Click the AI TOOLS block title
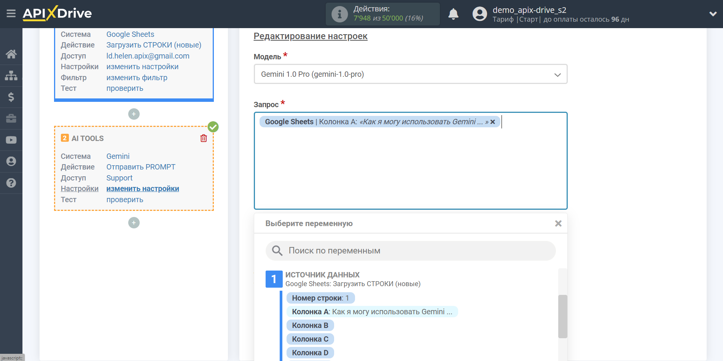The height and width of the screenshot is (361, 723). pos(88,138)
